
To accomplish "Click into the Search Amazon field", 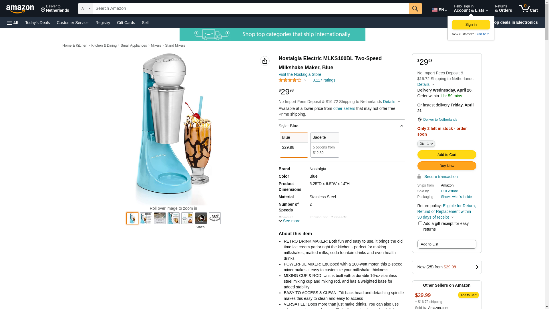I will (x=251, y=9).
